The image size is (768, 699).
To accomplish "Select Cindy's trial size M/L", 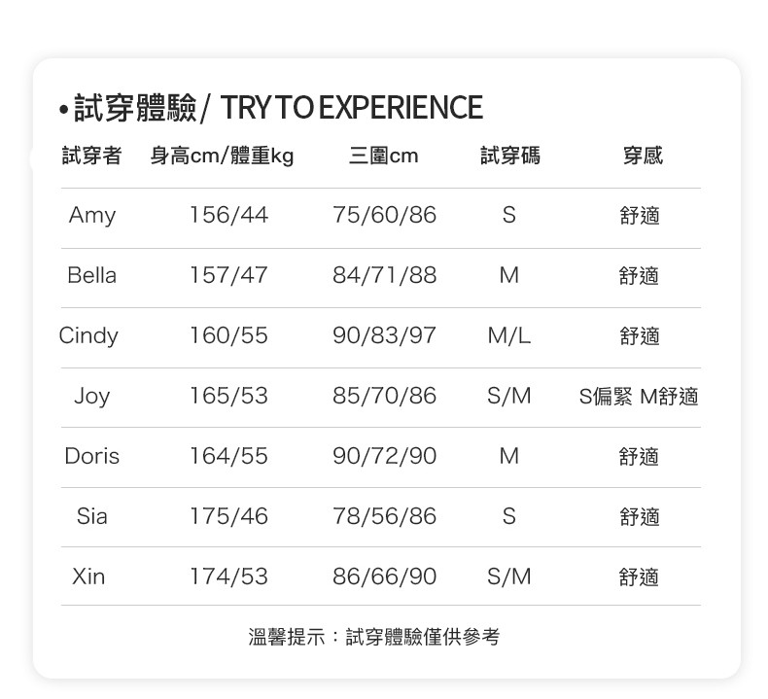I will click(x=508, y=335).
